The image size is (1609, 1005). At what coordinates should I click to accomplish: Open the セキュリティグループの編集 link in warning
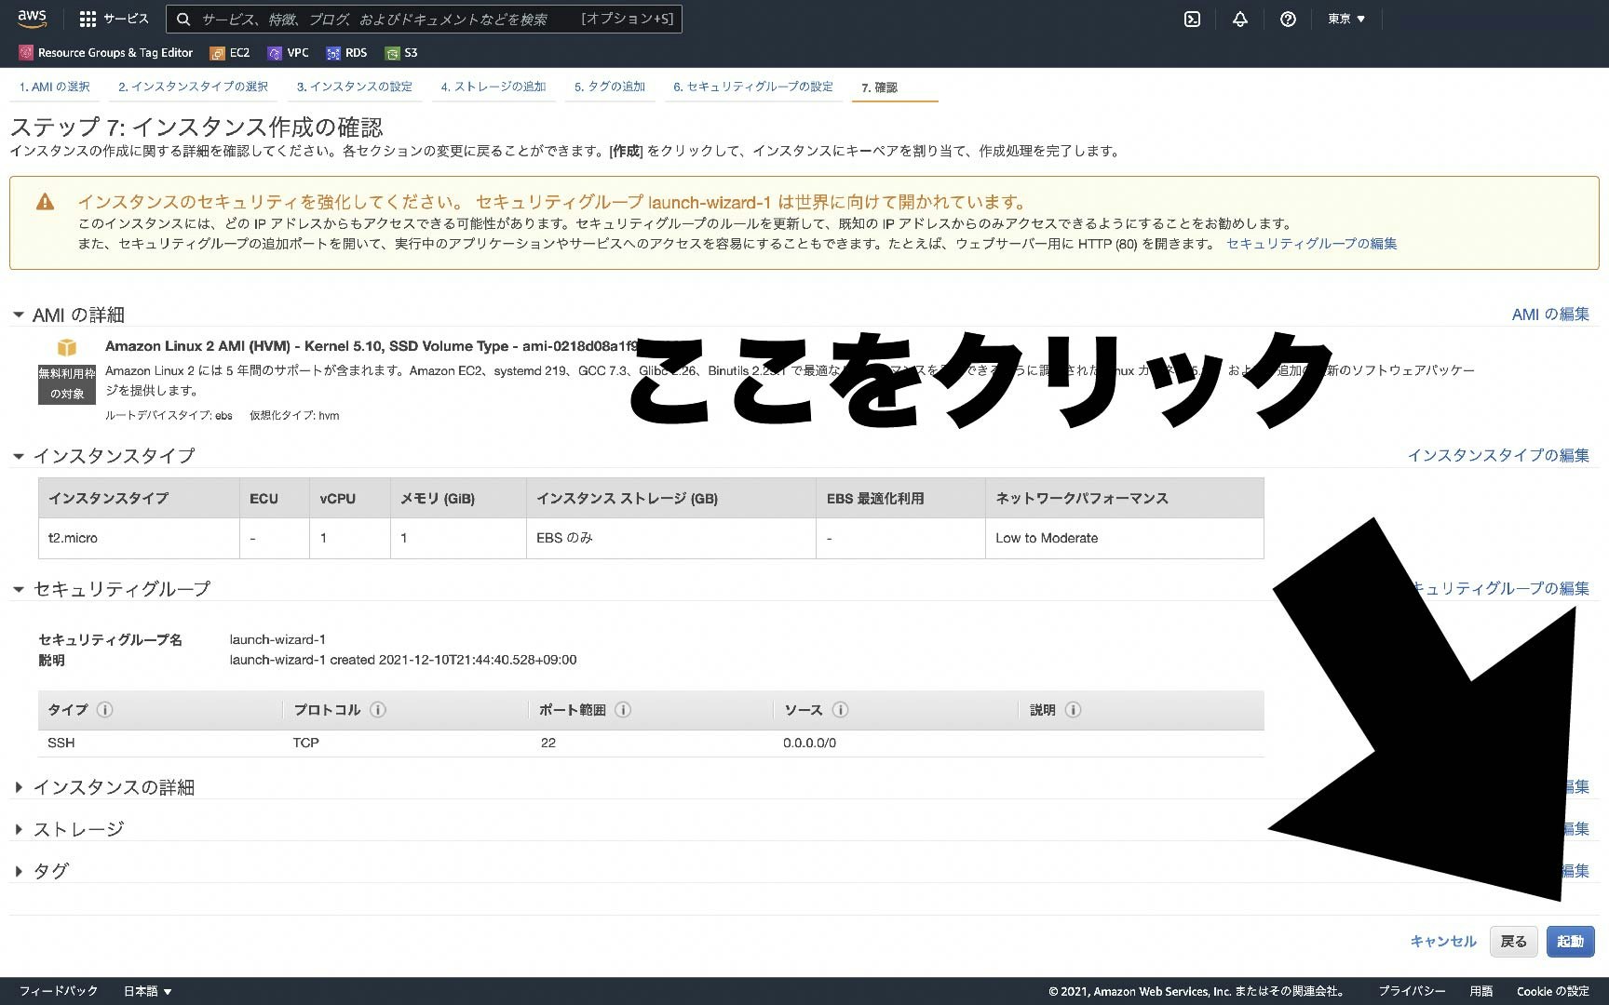tap(1312, 244)
